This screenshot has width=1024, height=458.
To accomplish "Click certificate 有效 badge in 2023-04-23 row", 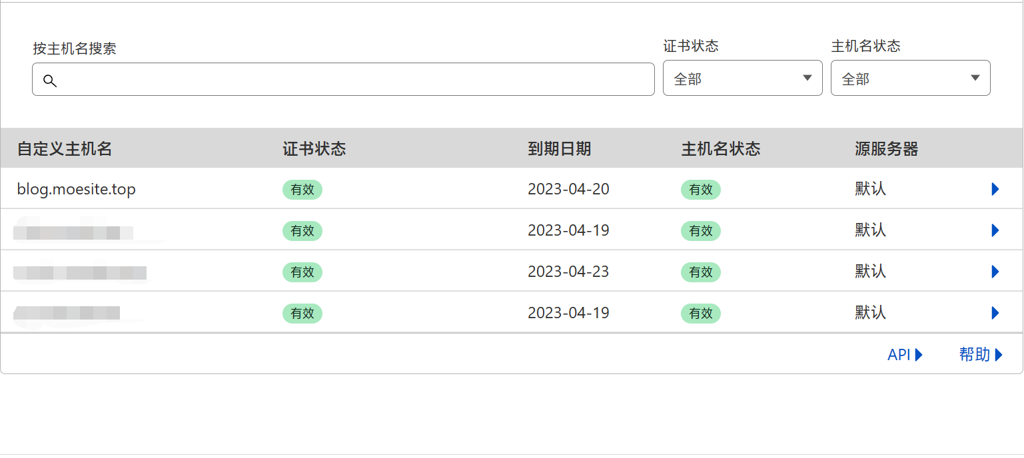I will coord(302,272).
